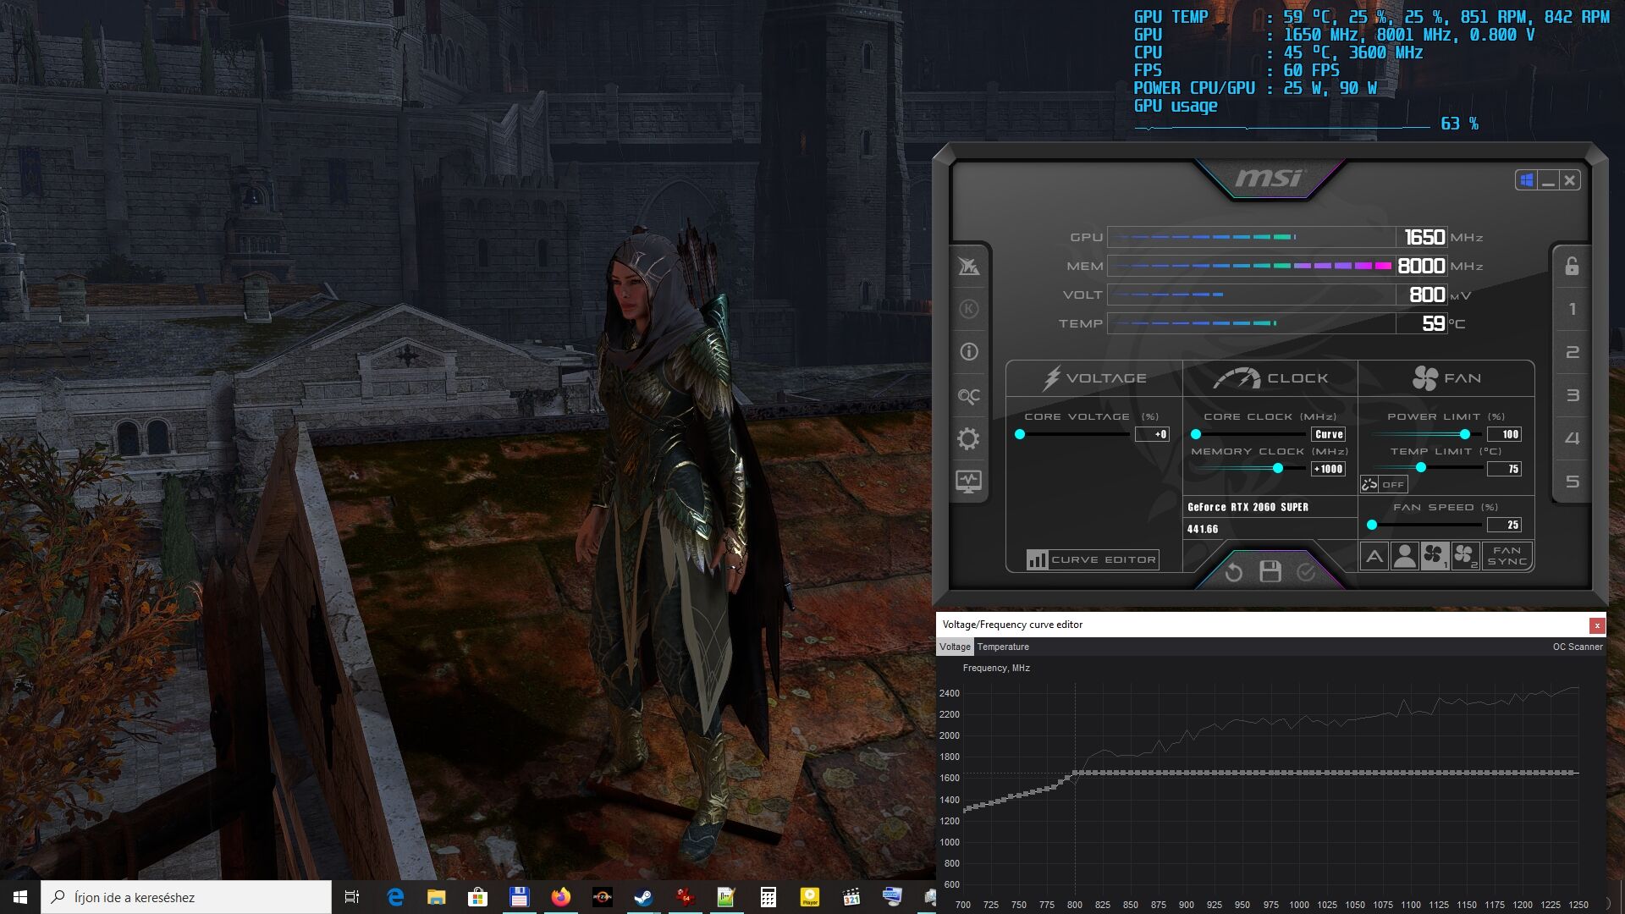Image resolution: width=1625 pixels, height=914 pixels.
Task: Open Firefox from taskbar
Action: point(560,897)
